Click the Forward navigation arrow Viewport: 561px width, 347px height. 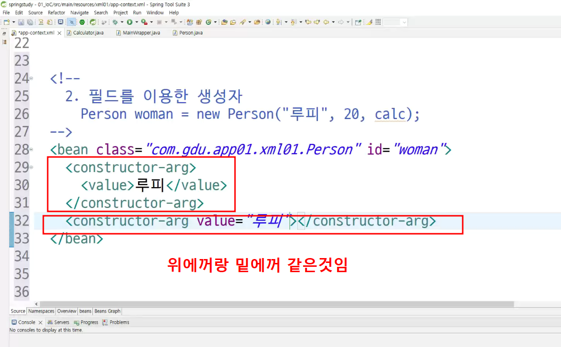pyautogui.click(x=341, y=22)
